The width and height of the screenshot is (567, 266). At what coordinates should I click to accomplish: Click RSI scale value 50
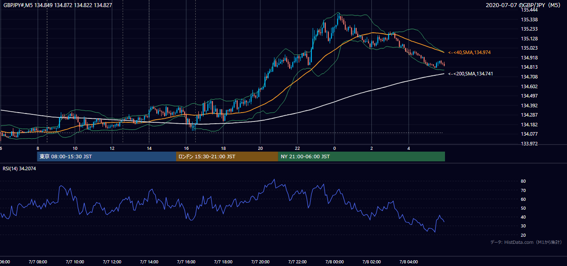coord(524,208)
